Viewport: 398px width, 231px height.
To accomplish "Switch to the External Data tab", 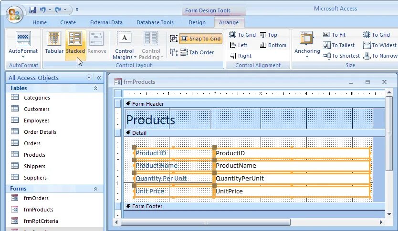I will (106, 22).
